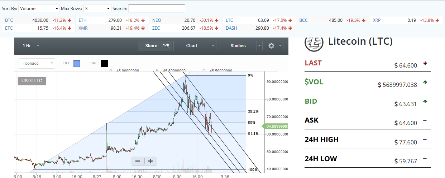Viewport: 445px width, 178px height.
Task: Select the BTC ticker link
Action: tap(9, 20)
